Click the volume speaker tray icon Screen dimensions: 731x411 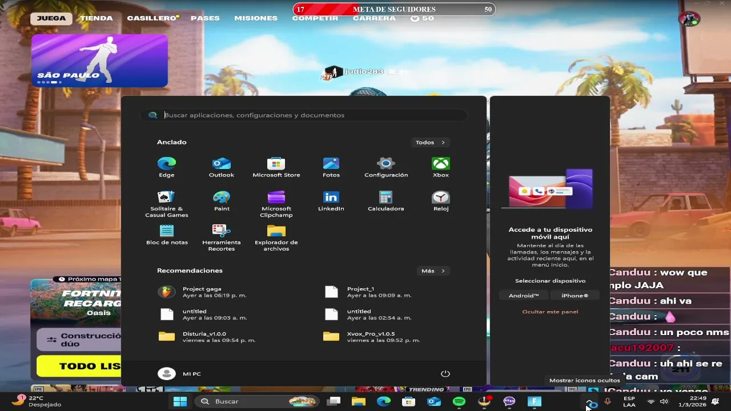click(x=664, y=401)
